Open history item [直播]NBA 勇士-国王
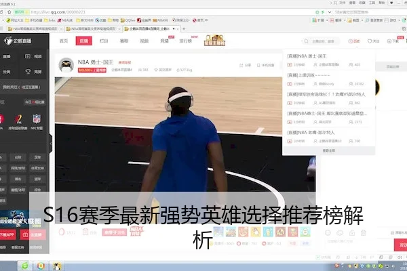The image size is (407, 271). (307, 56)
